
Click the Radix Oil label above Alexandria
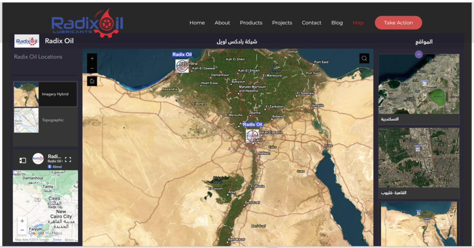pos(182,54)
